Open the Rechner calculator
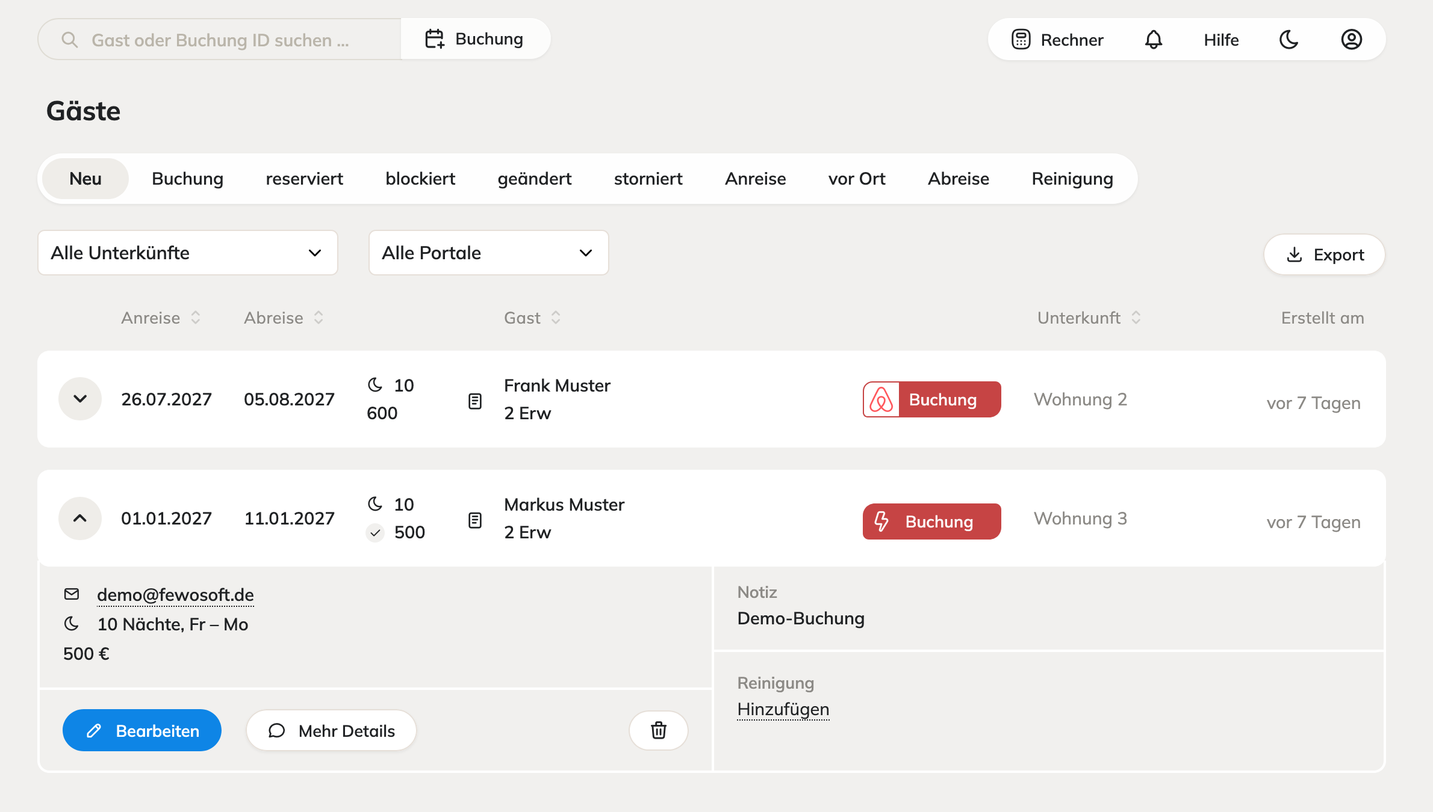 pyautogui.click(x=1057, y=40)
